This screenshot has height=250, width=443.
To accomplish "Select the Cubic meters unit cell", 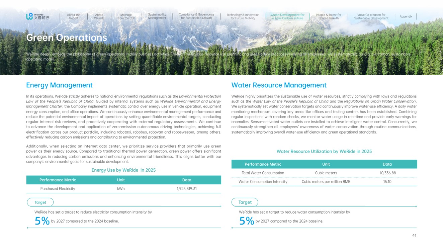I will (x=326, y=173).
